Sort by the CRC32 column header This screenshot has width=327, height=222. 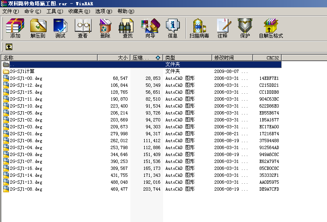267,57
